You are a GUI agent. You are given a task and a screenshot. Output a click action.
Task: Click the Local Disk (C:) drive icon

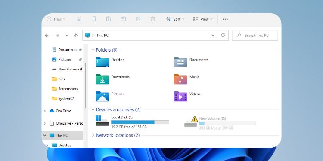coord(102,121)
